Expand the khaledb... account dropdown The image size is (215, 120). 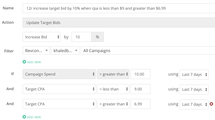[x=65, y=51]
